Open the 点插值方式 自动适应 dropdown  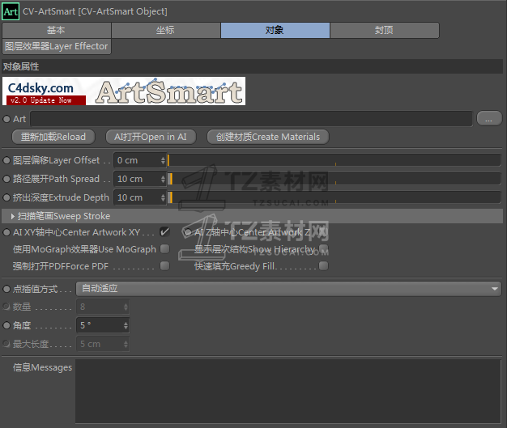[x=289, y=289]
